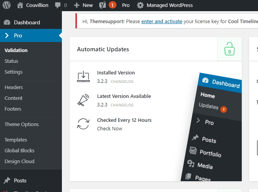The height and width of the screenshot is (192, 258).
Task: Open Pro Settings submenu
Action: pyautogui.click(x=14, y=72)
